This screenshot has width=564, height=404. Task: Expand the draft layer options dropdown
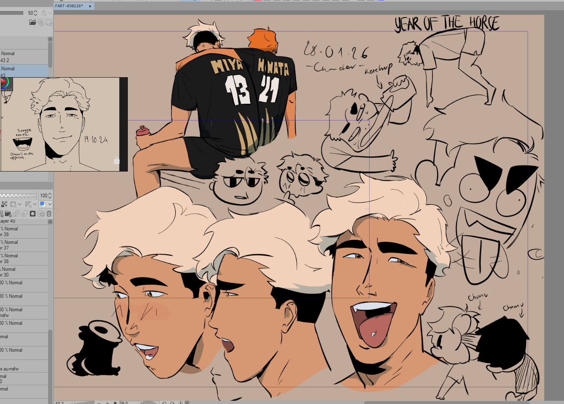point(35,204)
